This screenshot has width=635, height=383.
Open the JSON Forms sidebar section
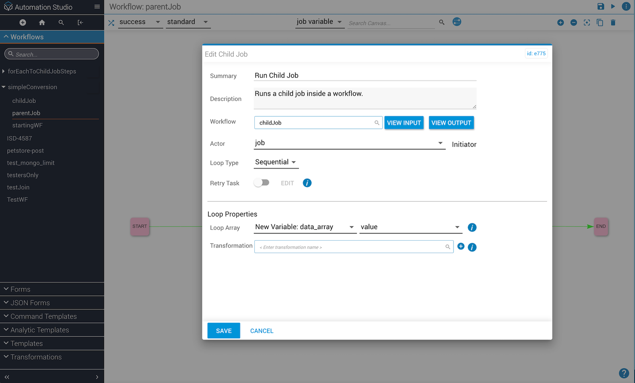pos(30,303)
